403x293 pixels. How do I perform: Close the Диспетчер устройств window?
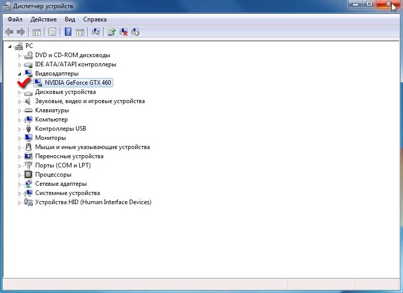388,4
